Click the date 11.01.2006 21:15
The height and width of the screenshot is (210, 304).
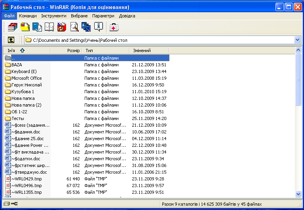(149, 172)
